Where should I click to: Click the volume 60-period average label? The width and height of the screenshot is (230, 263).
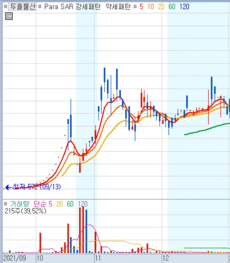click(70, 204)
